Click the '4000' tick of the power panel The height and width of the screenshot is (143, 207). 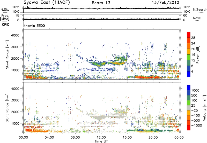[15, 35]
